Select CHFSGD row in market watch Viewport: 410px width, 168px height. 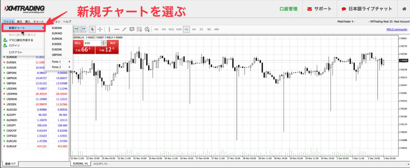click(x=35, y=136)
